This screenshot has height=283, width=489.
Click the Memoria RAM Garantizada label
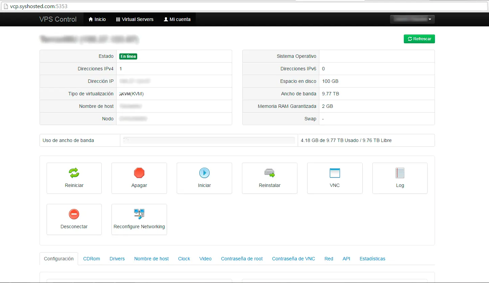point(287,106)
